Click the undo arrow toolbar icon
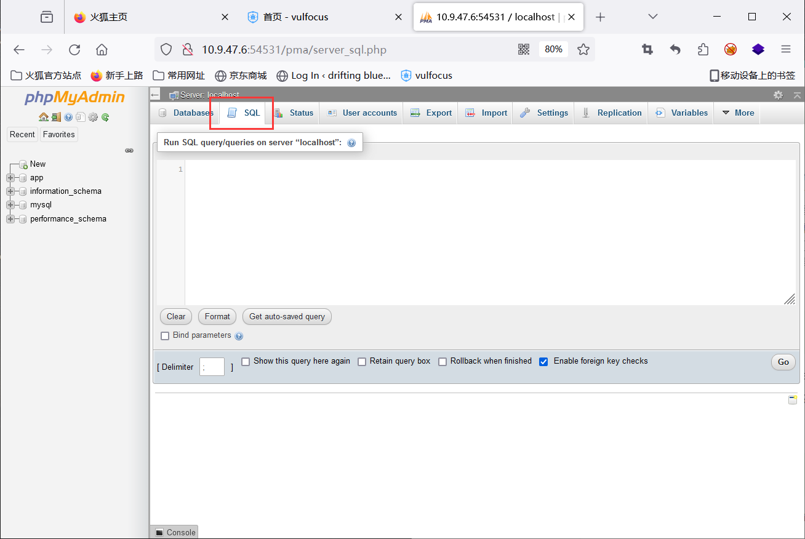This screenshot has width=805, height=539. coord(675,49)
